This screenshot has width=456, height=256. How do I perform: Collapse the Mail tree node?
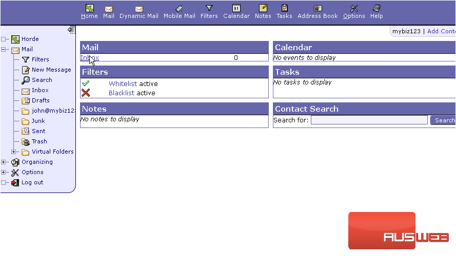[4, 50]
